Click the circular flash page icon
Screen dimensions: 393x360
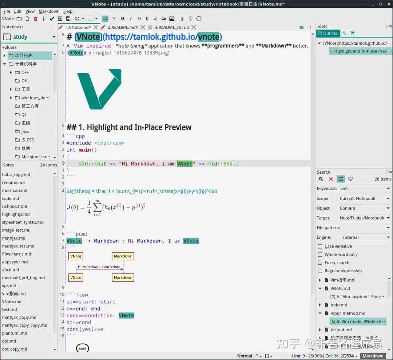pyautogui.click(x=199, y=19)
